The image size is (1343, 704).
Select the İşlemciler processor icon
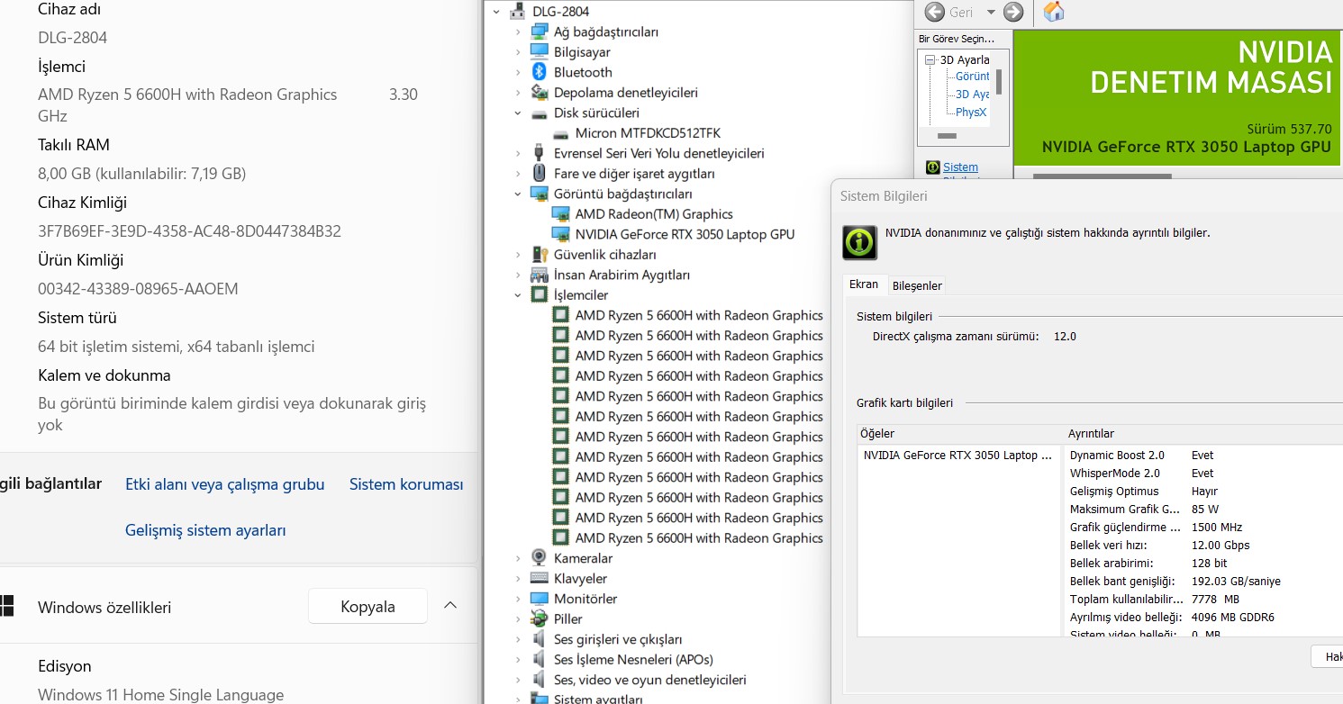540,295
